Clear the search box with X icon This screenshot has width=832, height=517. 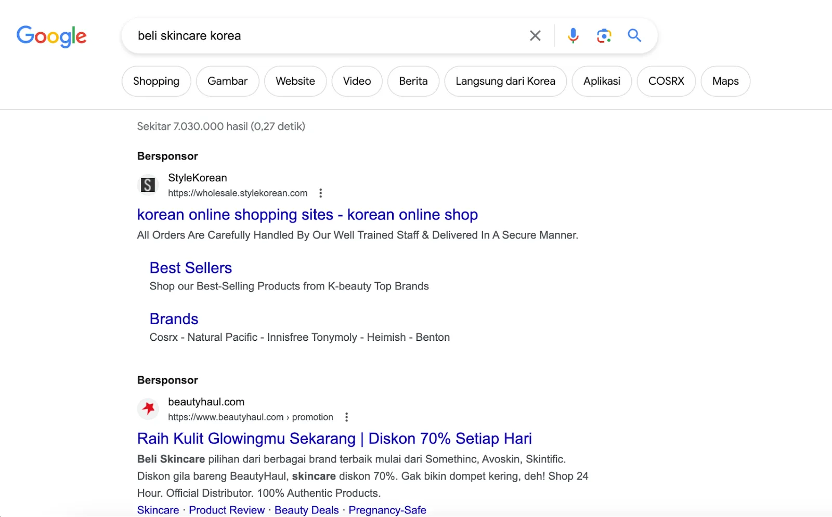click(x=535, y=36)
